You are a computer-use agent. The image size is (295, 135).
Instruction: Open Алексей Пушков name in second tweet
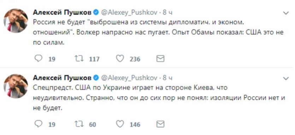click(x=62, y=78)
